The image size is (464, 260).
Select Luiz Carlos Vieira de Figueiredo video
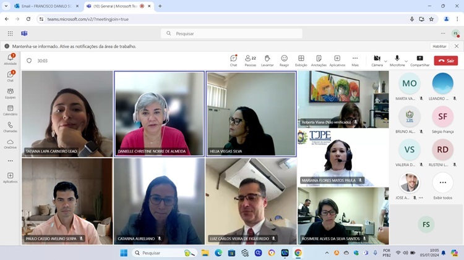pyautogui.click(x=251, y=201)
